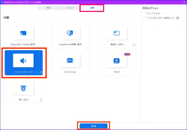This screenshot has width=187, height=130.
Task: Switch to the 詳細 tab
Action: (92, 8)
